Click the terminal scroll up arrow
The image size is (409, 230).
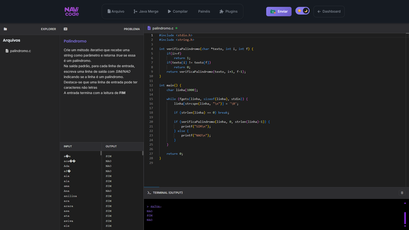click(405, 203)
